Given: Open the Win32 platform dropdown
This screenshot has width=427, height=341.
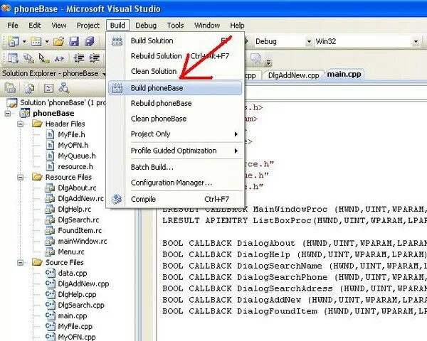Looking at the screenshot, I should [416, 42].
